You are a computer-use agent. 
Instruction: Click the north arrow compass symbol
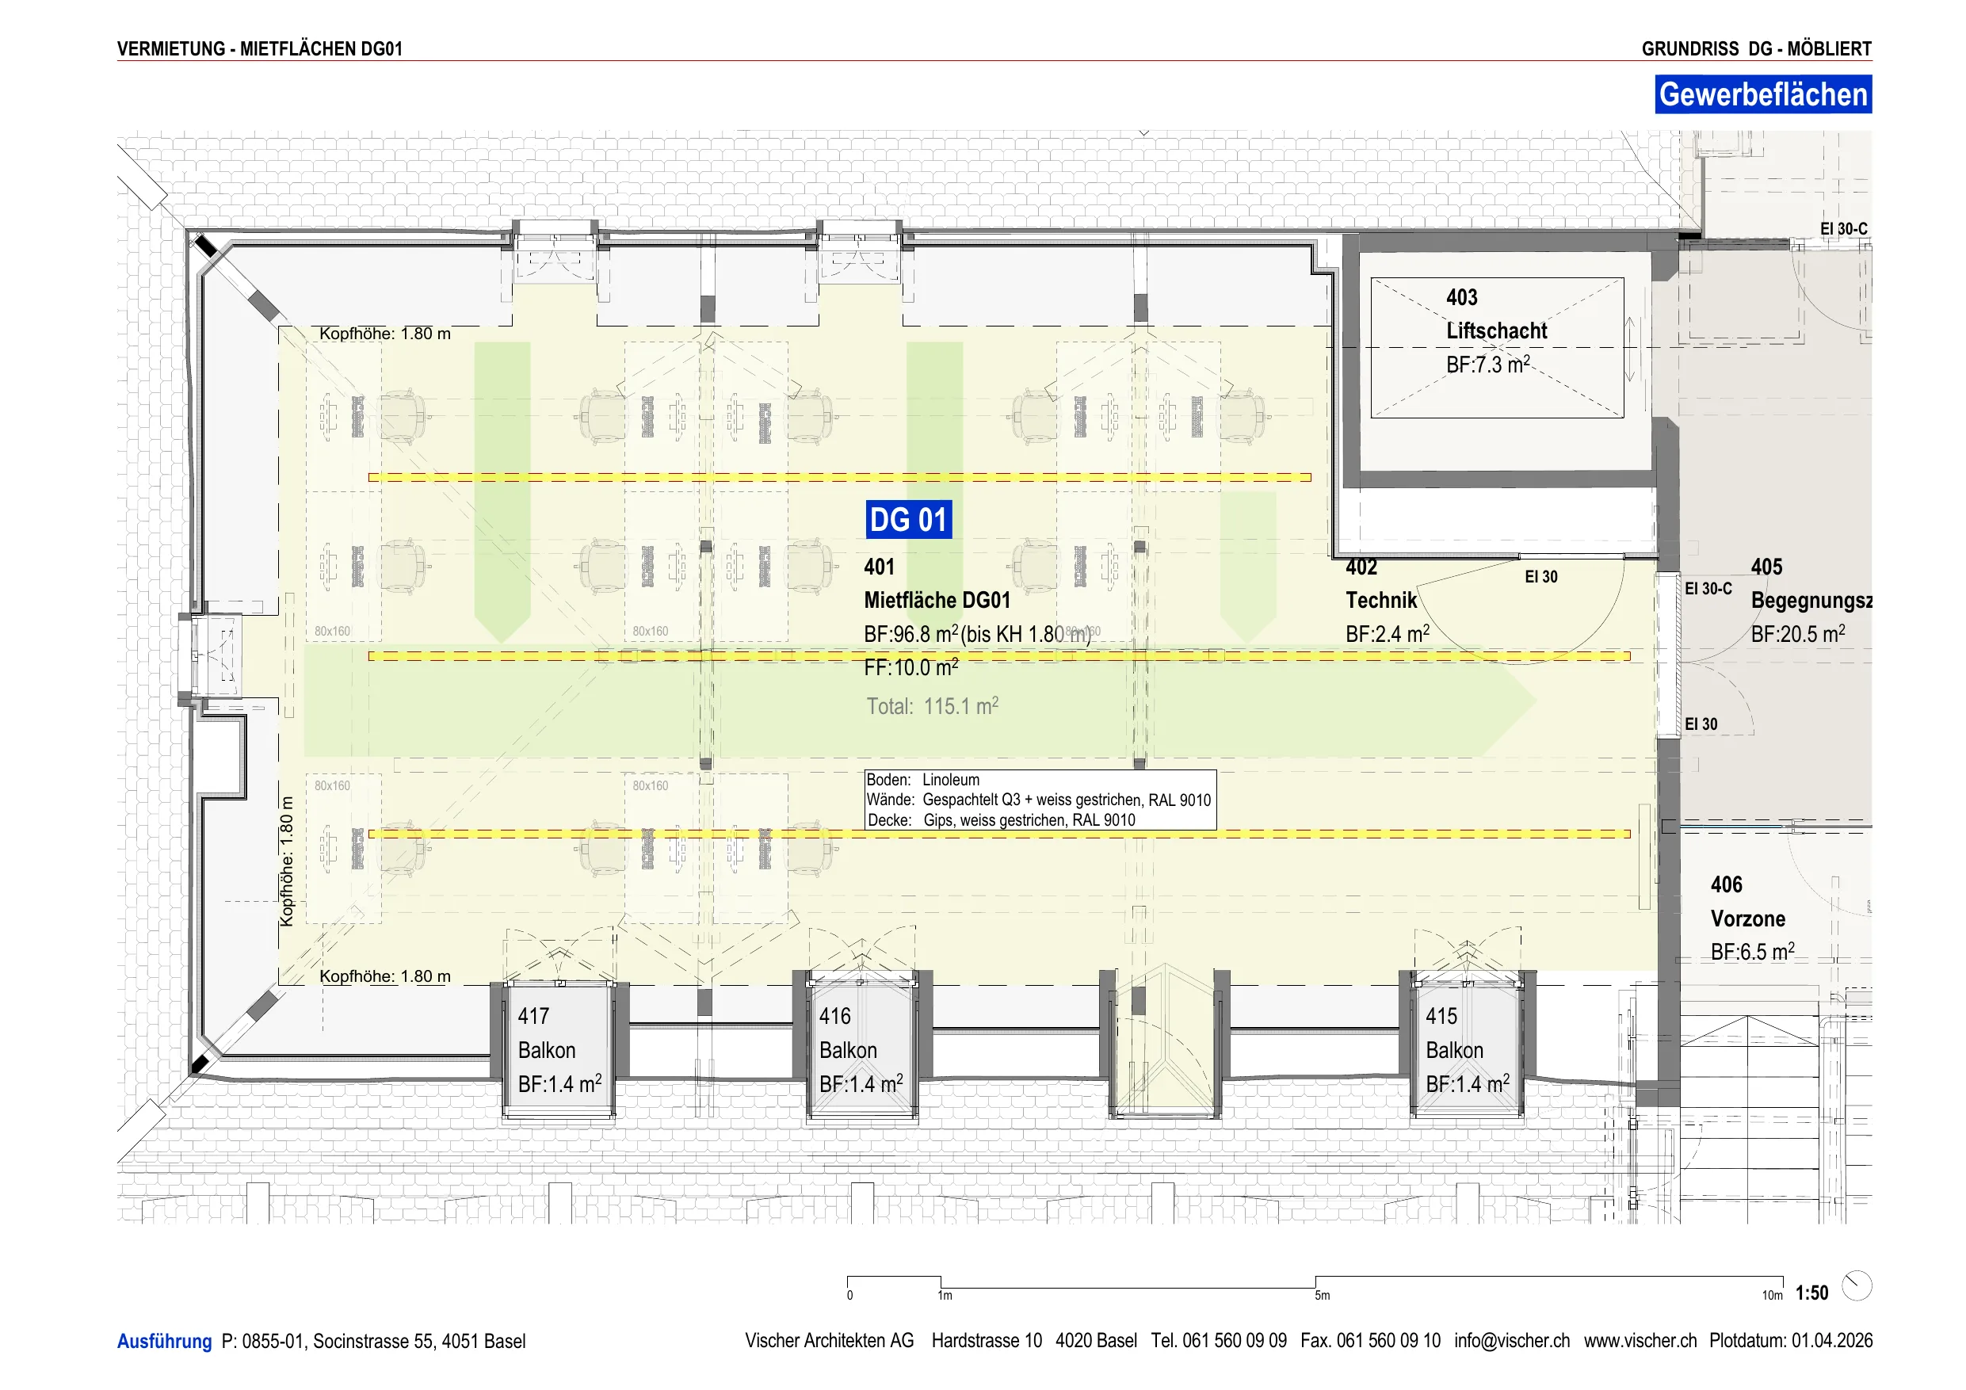pos(1857,1285)
